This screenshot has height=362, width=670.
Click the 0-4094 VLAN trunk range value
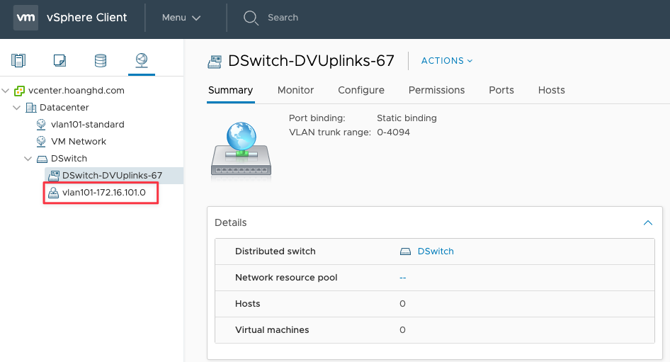point(393,132)
